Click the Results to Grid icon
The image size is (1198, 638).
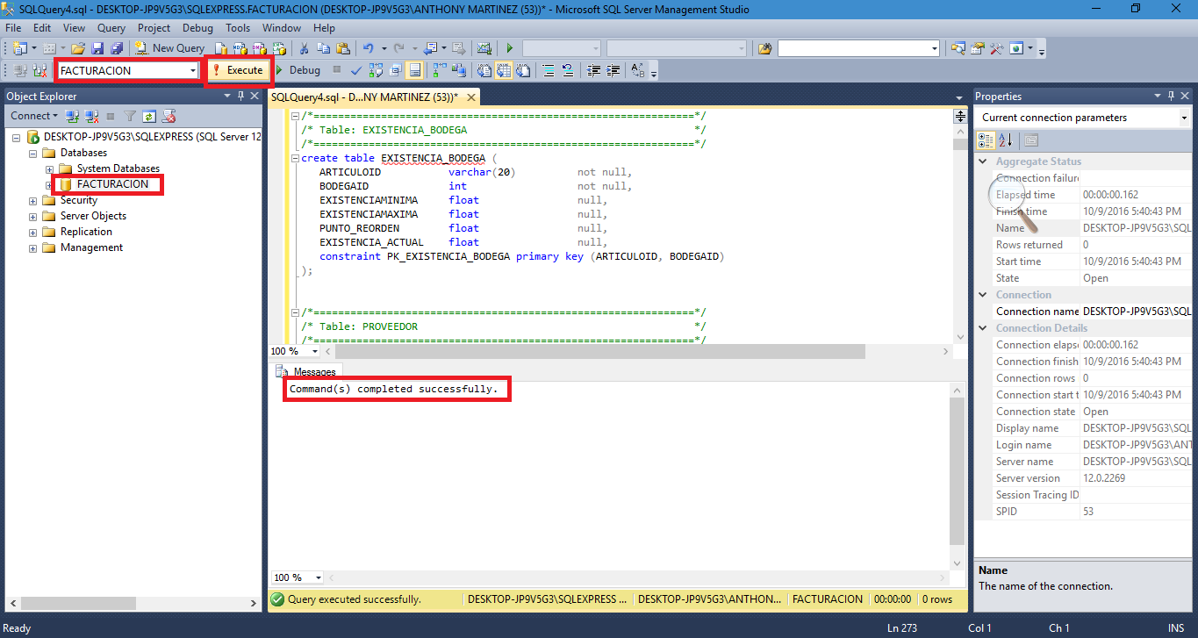click(x=503, y=70)
